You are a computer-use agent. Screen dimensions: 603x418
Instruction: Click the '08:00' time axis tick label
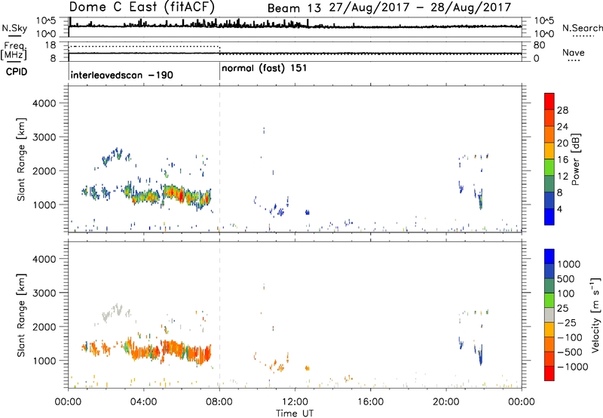coord(219,402)
